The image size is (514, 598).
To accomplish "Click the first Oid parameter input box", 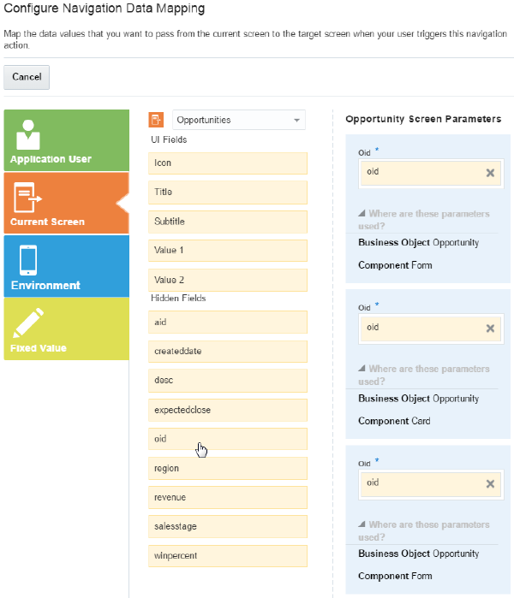I will [x=421, y=172].
